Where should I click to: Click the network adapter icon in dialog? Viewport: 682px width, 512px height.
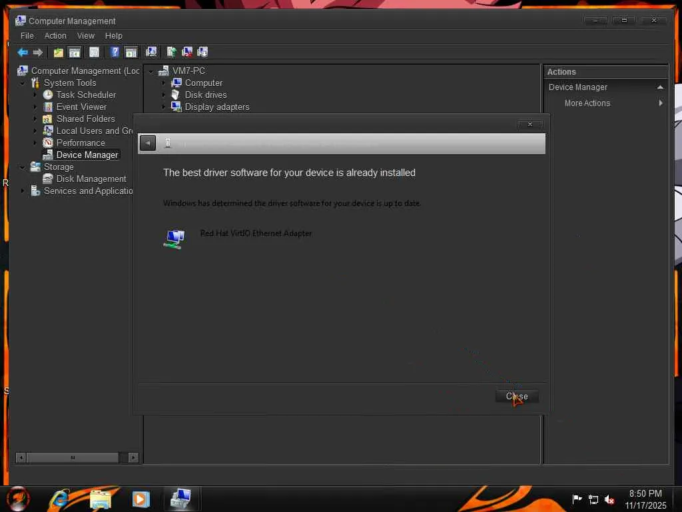coord(174,239)
